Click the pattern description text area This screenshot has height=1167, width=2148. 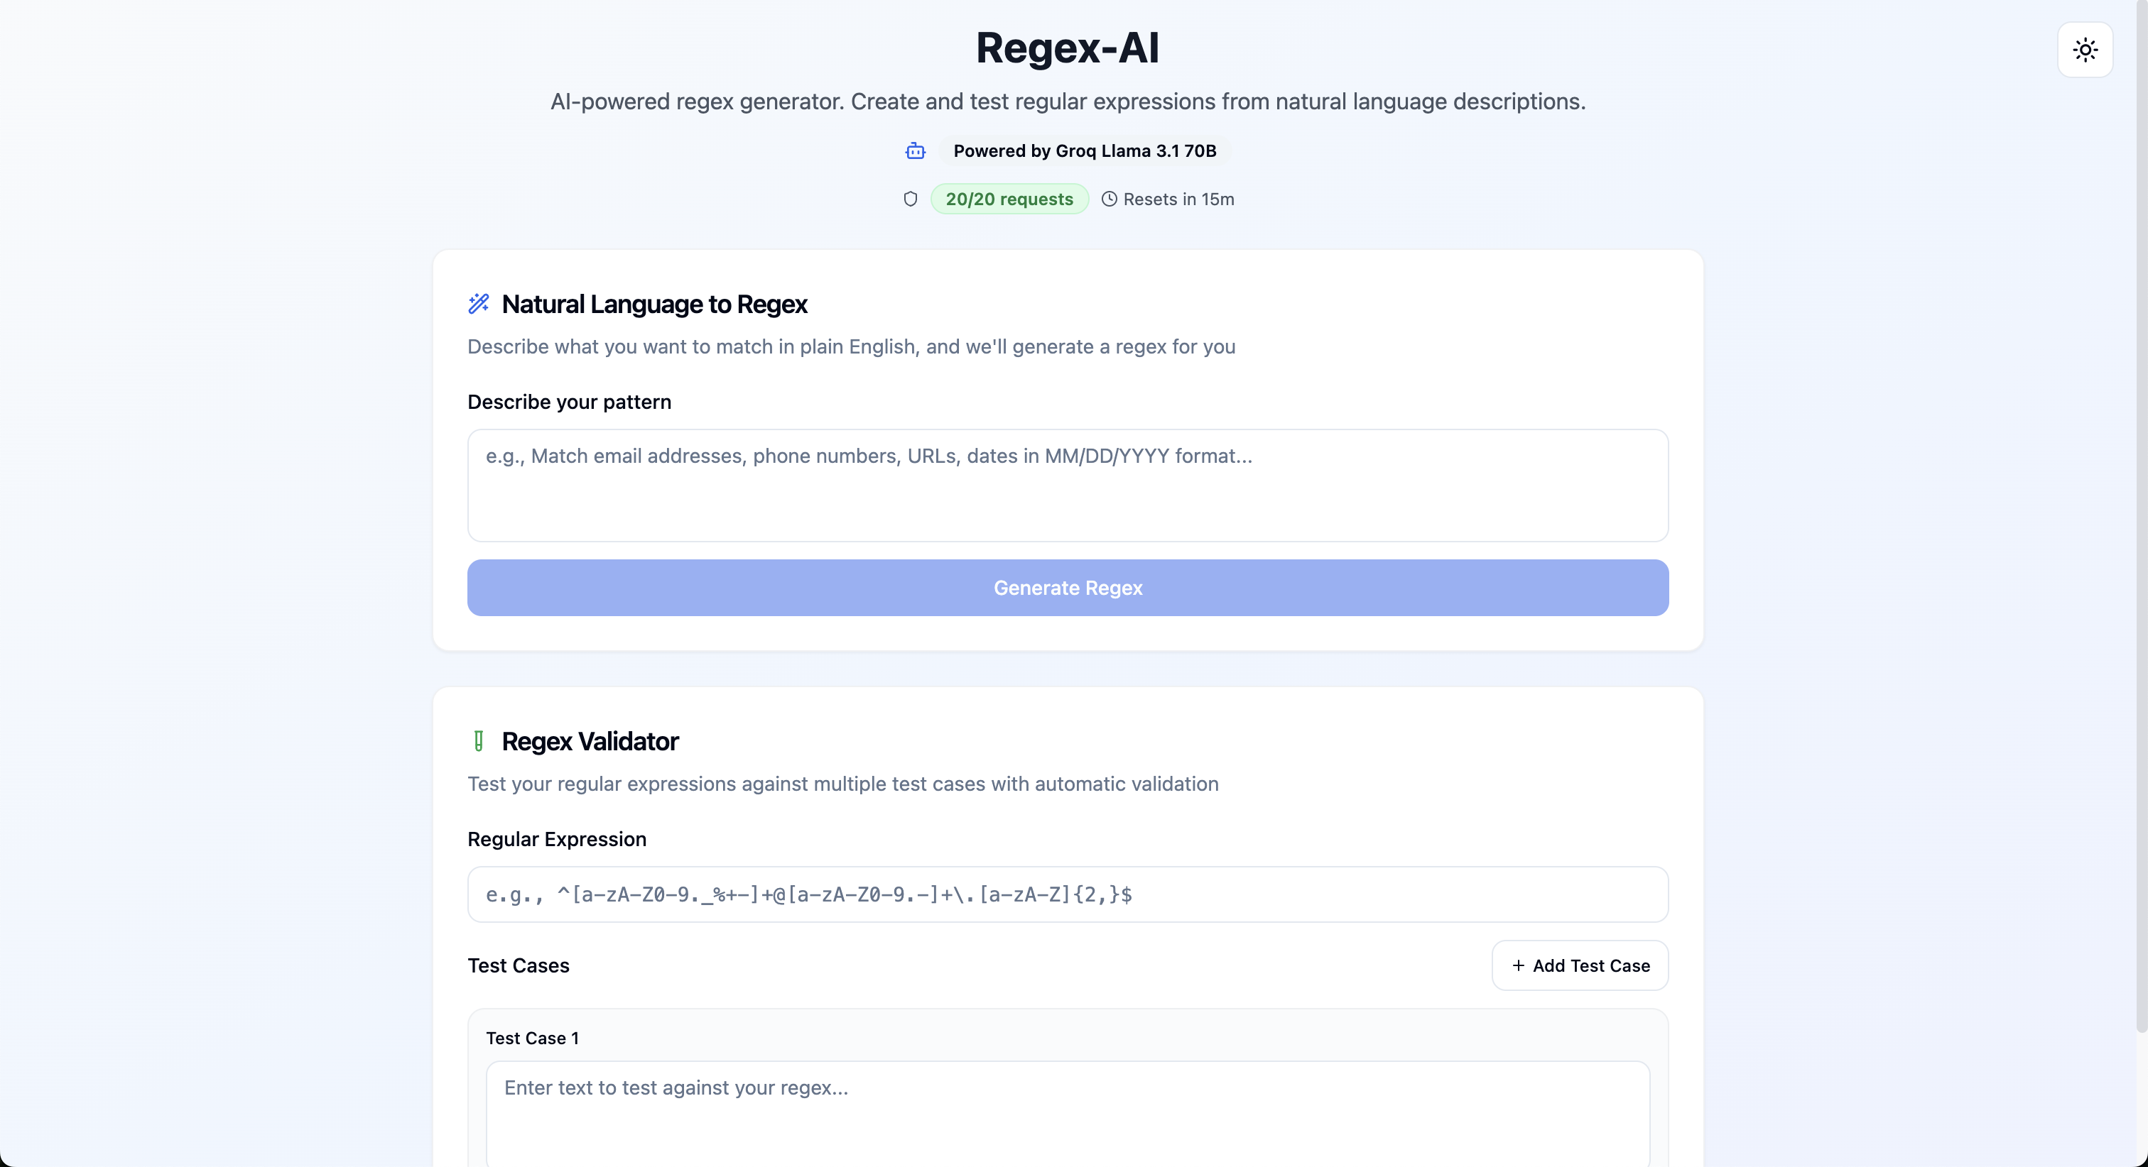click(x=1068, y=486)
